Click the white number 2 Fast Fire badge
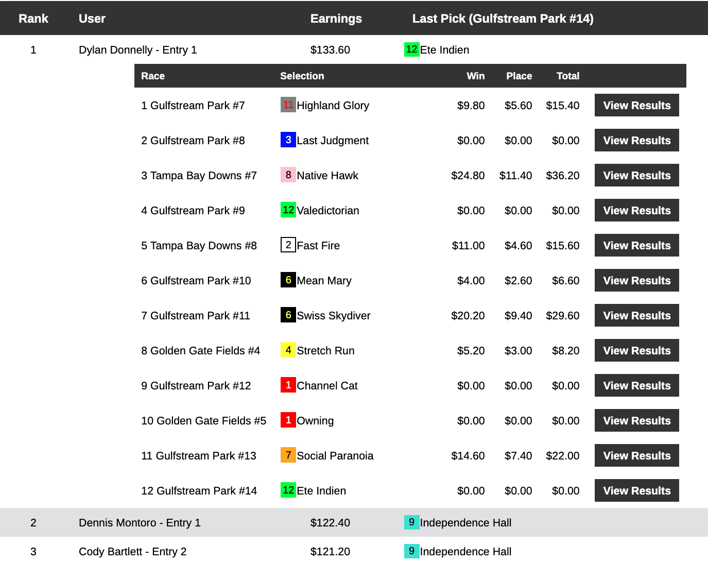The width and height of the screenshot is (708, 562). pos(288,245)
